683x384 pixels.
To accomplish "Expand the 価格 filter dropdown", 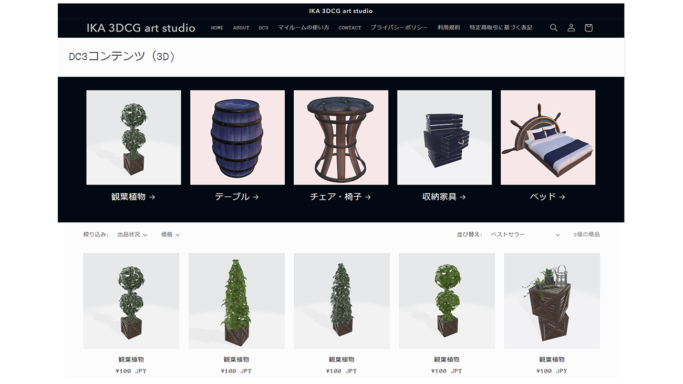I will click(x=170, y=235).
